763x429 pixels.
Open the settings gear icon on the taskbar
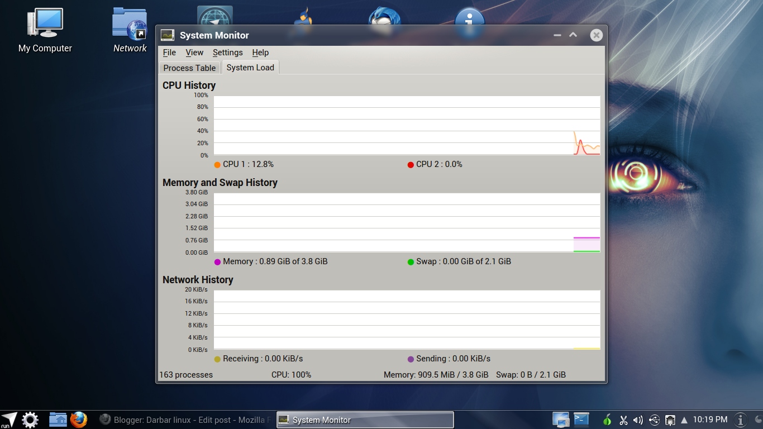coord(31,420)
